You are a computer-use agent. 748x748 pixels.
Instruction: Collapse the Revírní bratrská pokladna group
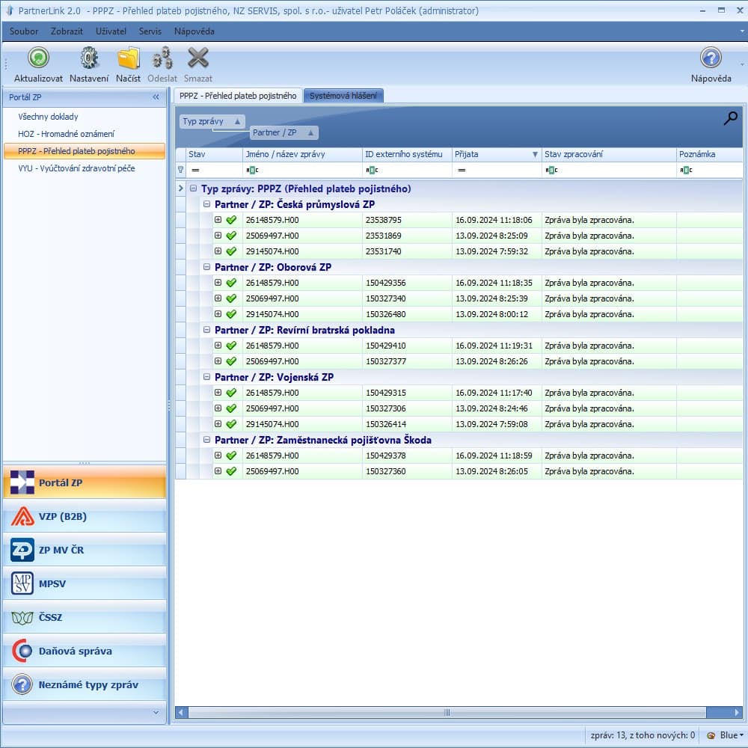(x=206, y=330)
